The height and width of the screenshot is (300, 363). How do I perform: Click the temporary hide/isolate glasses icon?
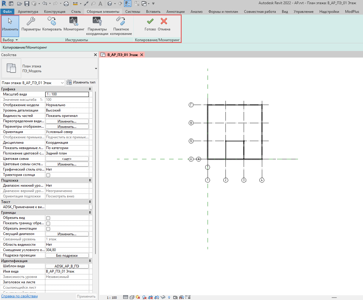coord(163,297)
